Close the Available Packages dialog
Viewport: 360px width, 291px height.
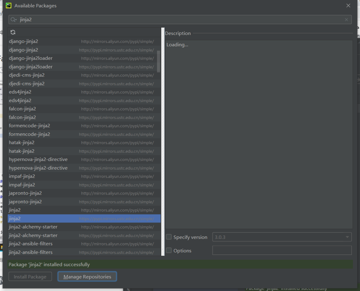[x=348, y=6]
